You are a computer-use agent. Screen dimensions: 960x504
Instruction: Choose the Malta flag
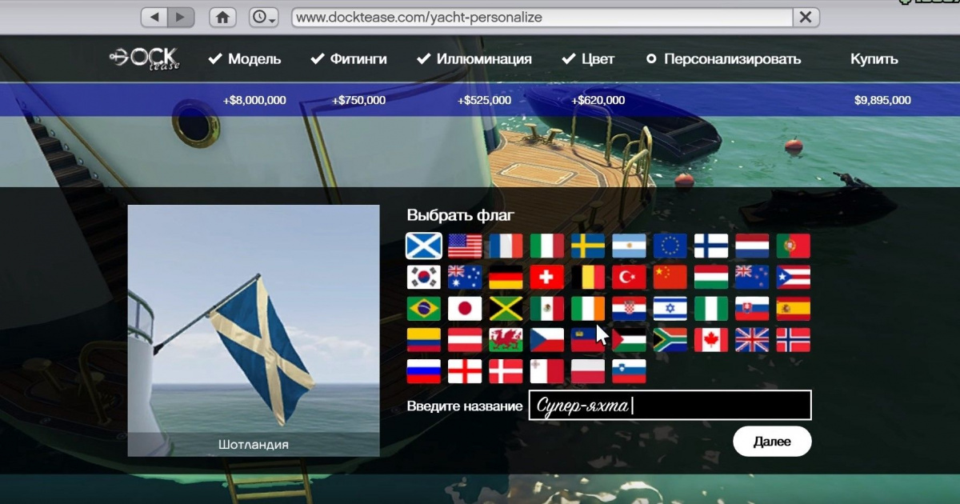coord(547,371)
